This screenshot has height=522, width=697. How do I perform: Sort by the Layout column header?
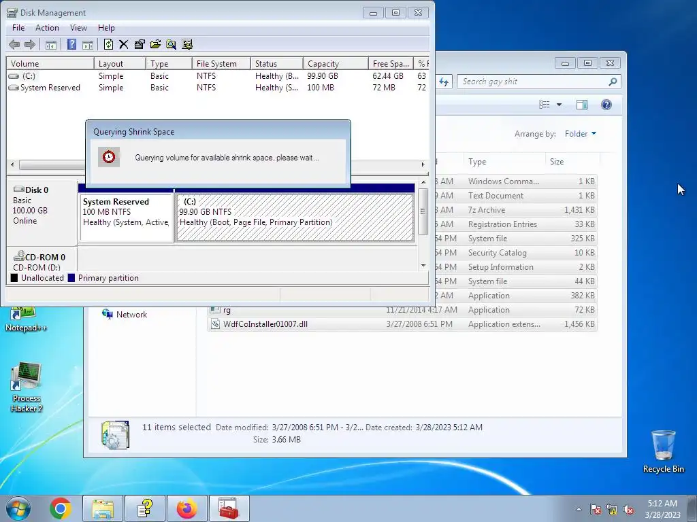click(120, 63)
